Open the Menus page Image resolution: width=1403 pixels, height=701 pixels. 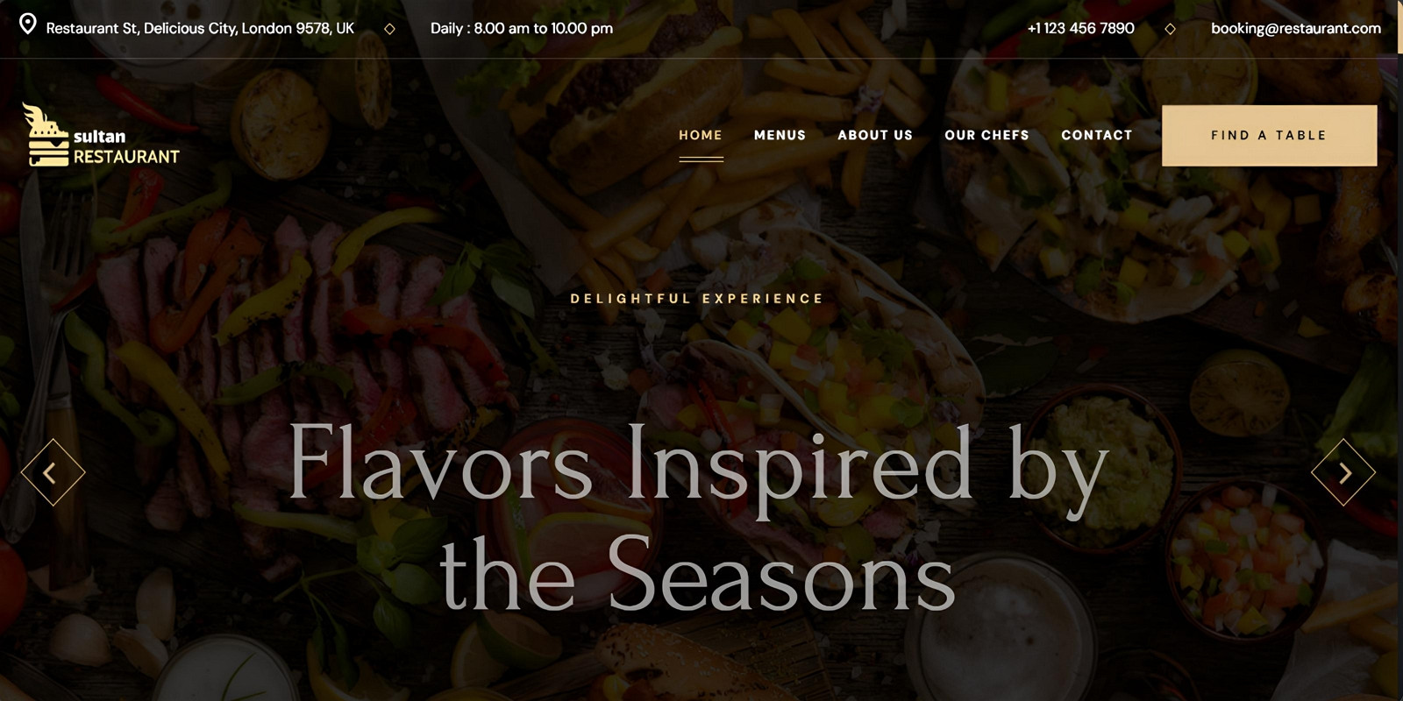click(780, 135)
